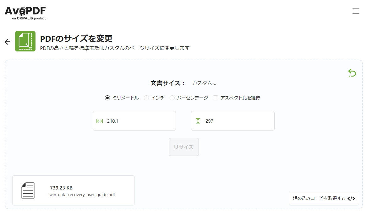Click the green PDF resize tool icon
366x213 pixels.
[x=25, y=41]
